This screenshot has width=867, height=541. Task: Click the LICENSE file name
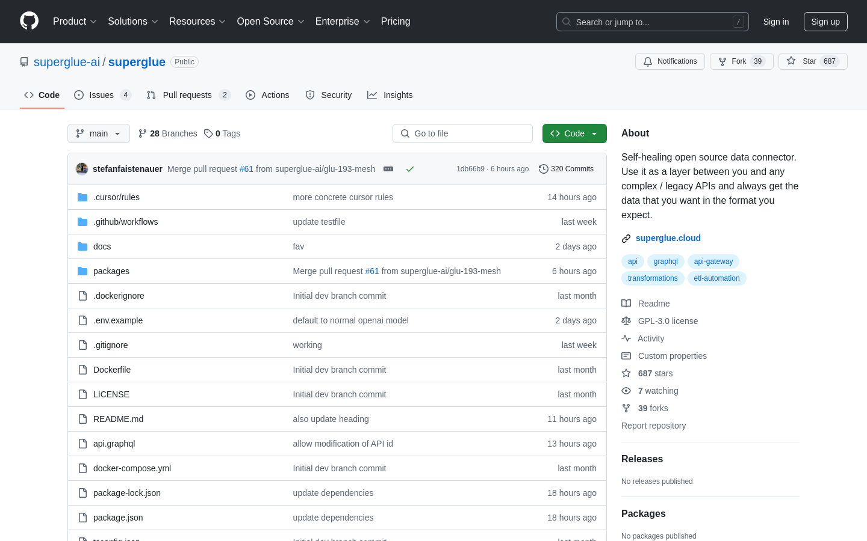pyautogui.click(x=111, y=394)
